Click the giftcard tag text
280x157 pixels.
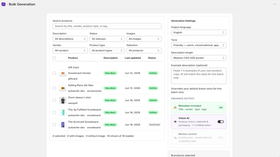pos(73,79)
